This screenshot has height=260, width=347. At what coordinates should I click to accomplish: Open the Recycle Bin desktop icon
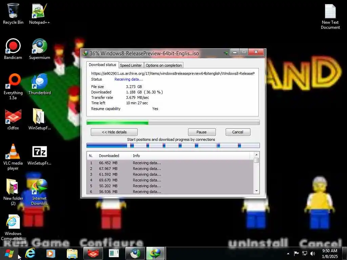(13, 14)
